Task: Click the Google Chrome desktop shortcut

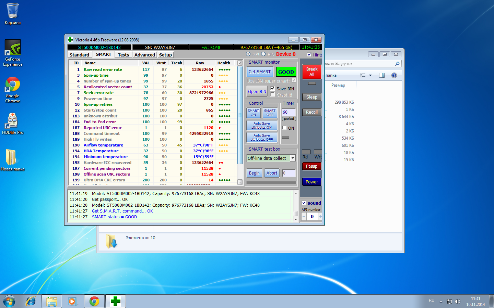Action: click(x=13, y=90)
